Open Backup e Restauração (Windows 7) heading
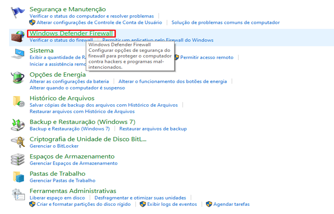The image size is (334, 214). point(82,122)
